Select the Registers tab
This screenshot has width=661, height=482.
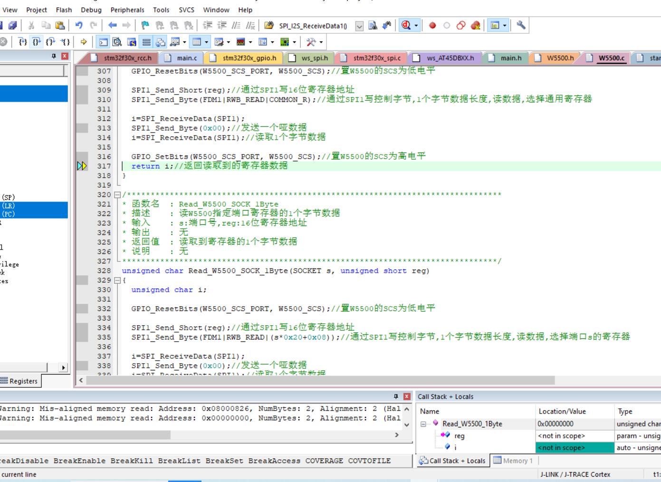click(x=19, y=381)
